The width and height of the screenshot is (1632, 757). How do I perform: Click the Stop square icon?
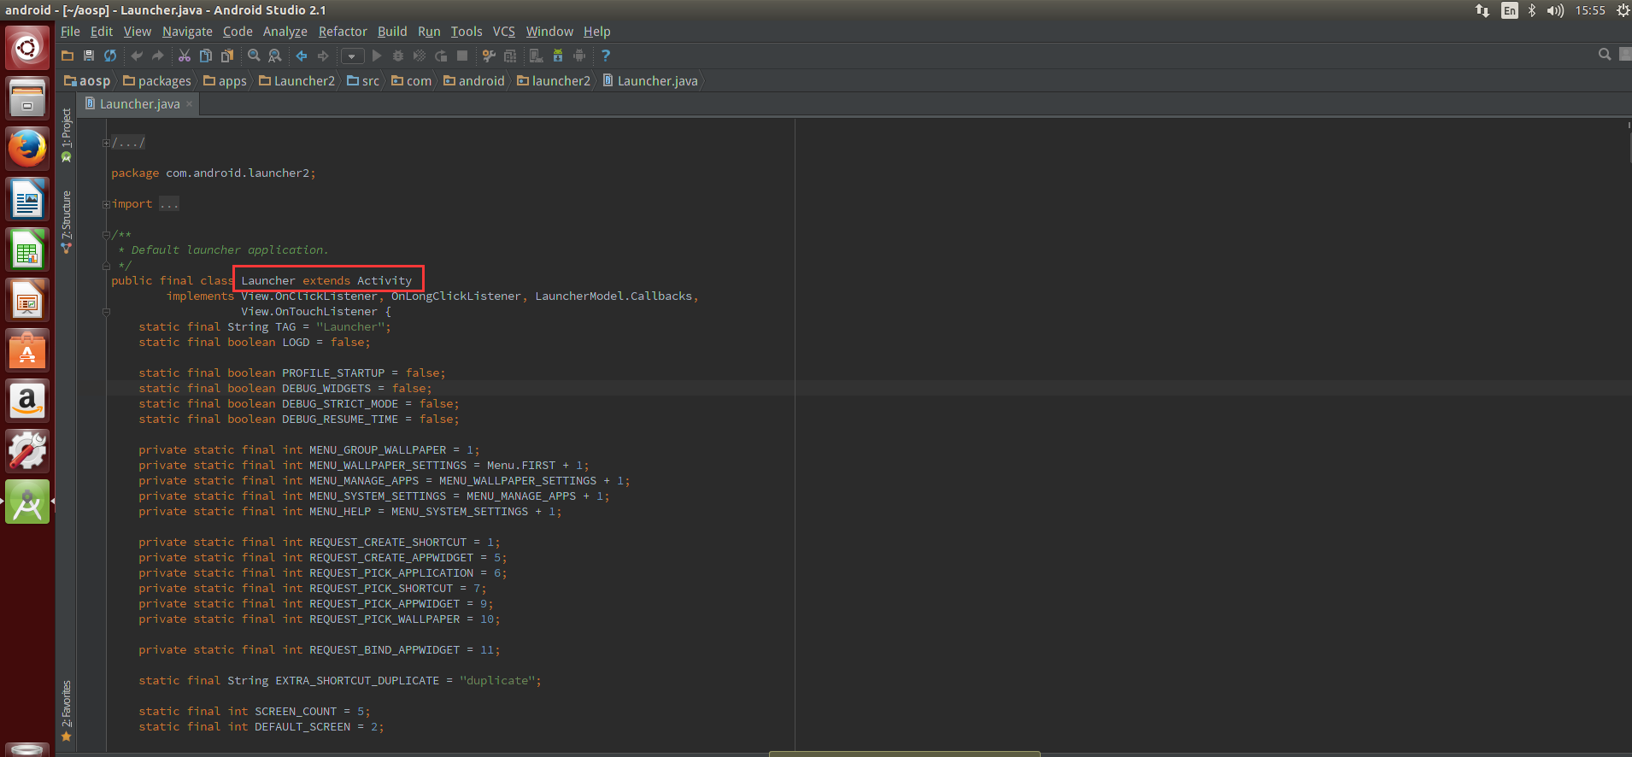click(x=462, y=56)
